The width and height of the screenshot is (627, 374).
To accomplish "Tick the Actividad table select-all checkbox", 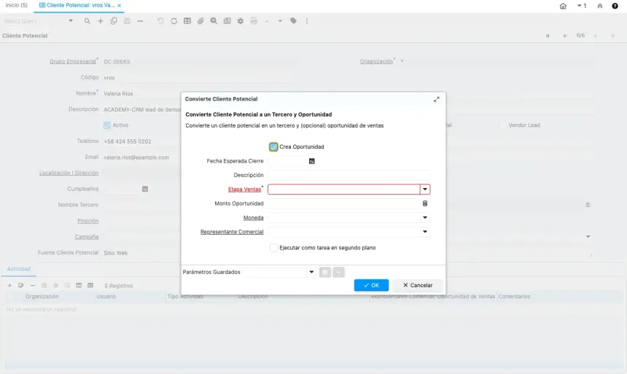I will [x=11, y=297].
